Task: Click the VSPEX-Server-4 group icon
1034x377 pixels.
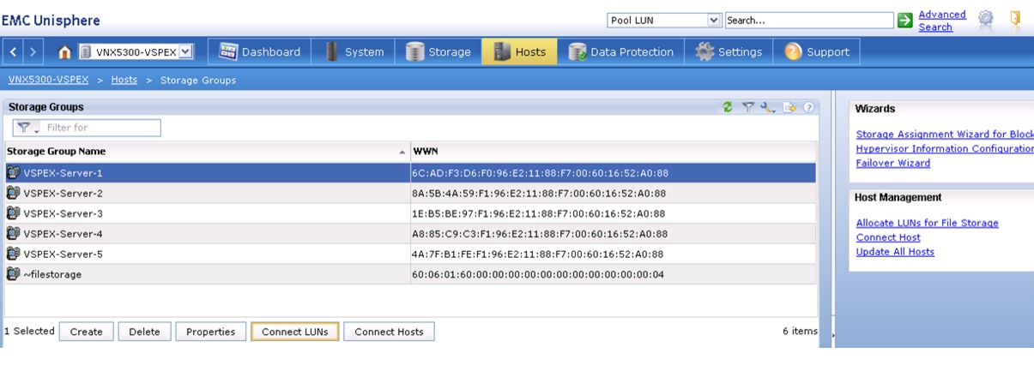Action: [14, 233]
